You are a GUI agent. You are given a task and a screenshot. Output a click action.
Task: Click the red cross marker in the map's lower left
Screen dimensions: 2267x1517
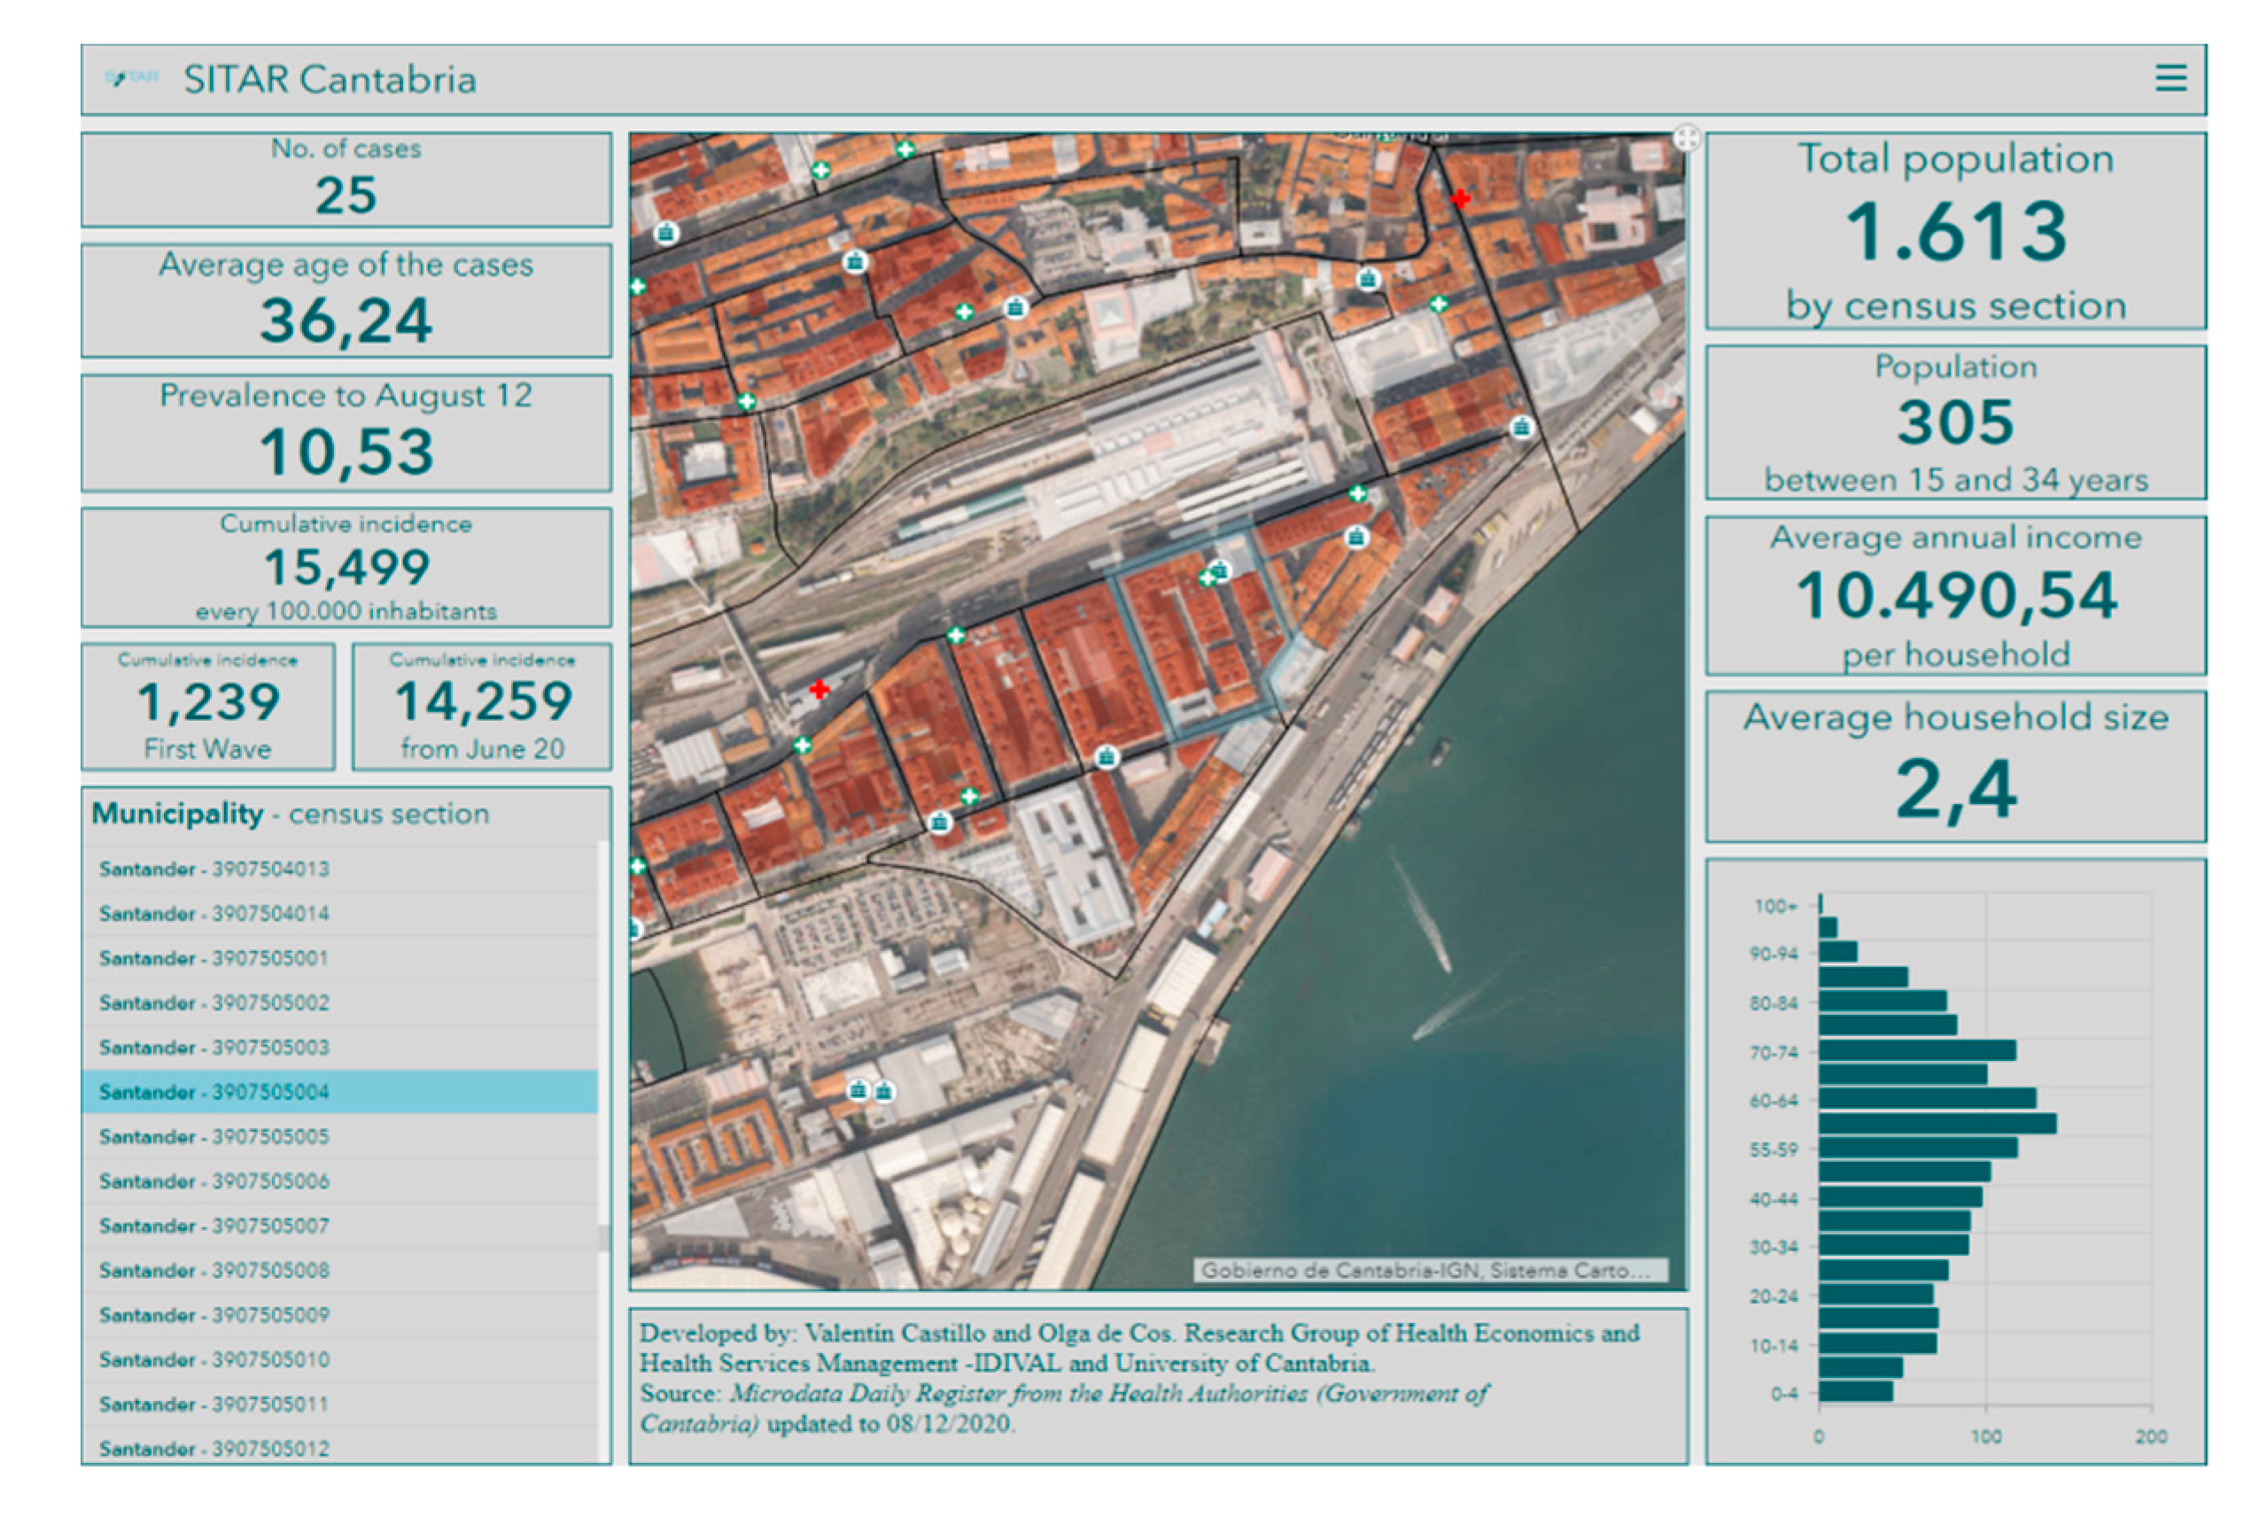click(819, 689)
